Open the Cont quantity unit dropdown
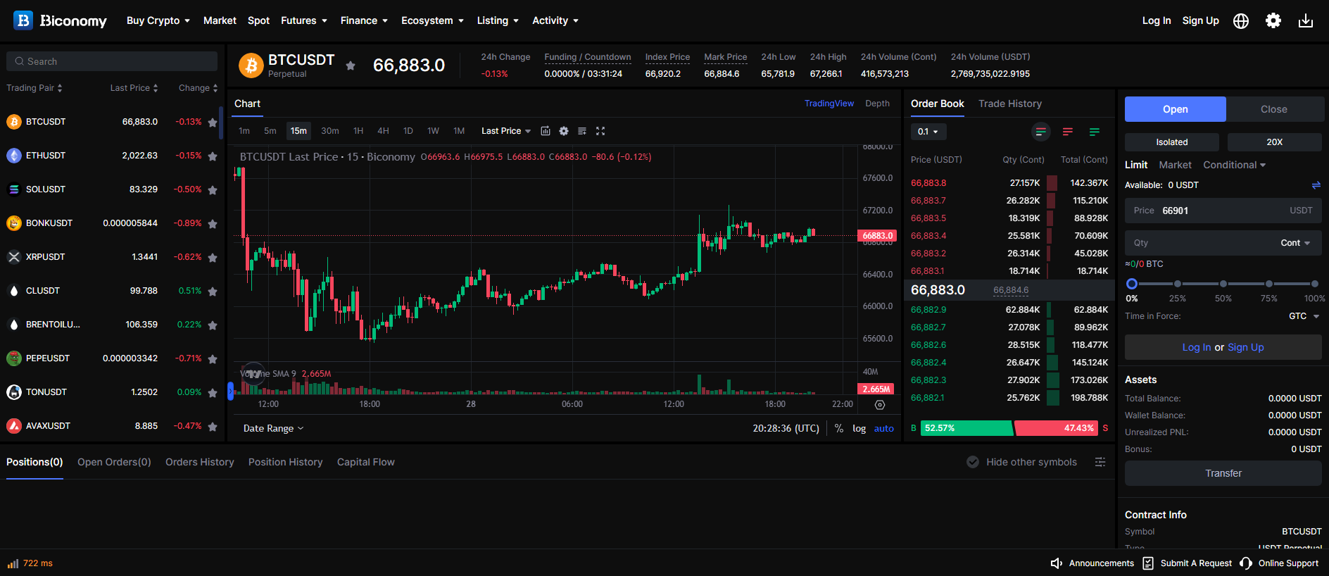 click(1295, 243)
